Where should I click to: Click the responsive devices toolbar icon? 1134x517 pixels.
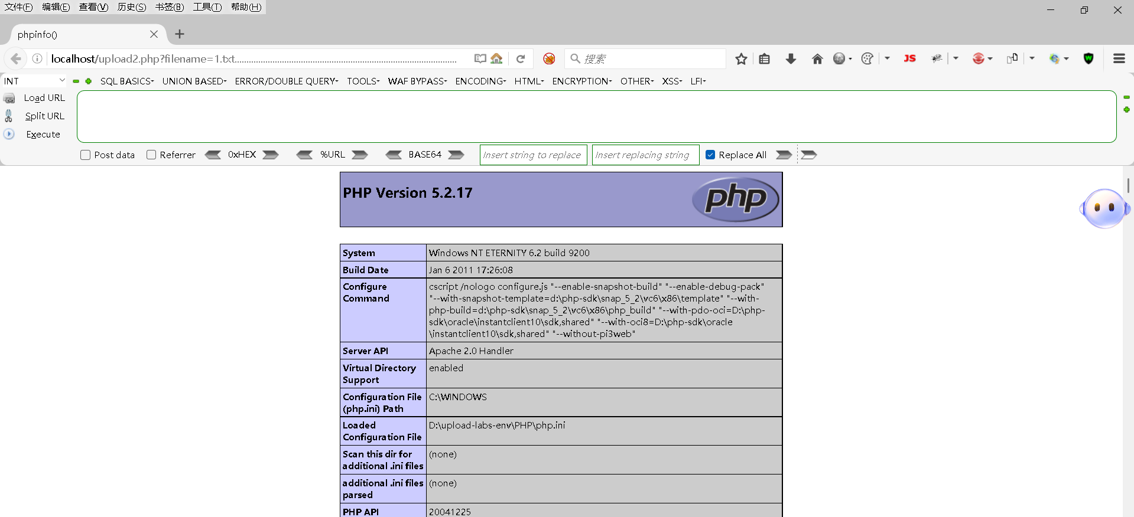click(1012, 58)
